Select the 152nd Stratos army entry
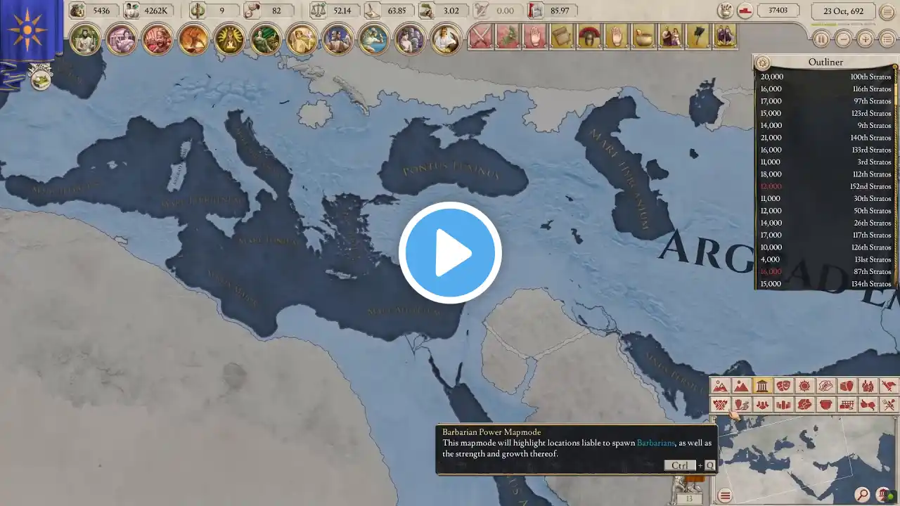 [825, 186]
